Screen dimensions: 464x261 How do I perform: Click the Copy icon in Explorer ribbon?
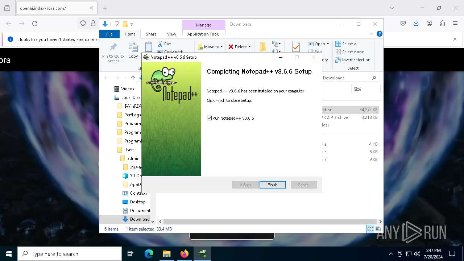click(133, 50)
